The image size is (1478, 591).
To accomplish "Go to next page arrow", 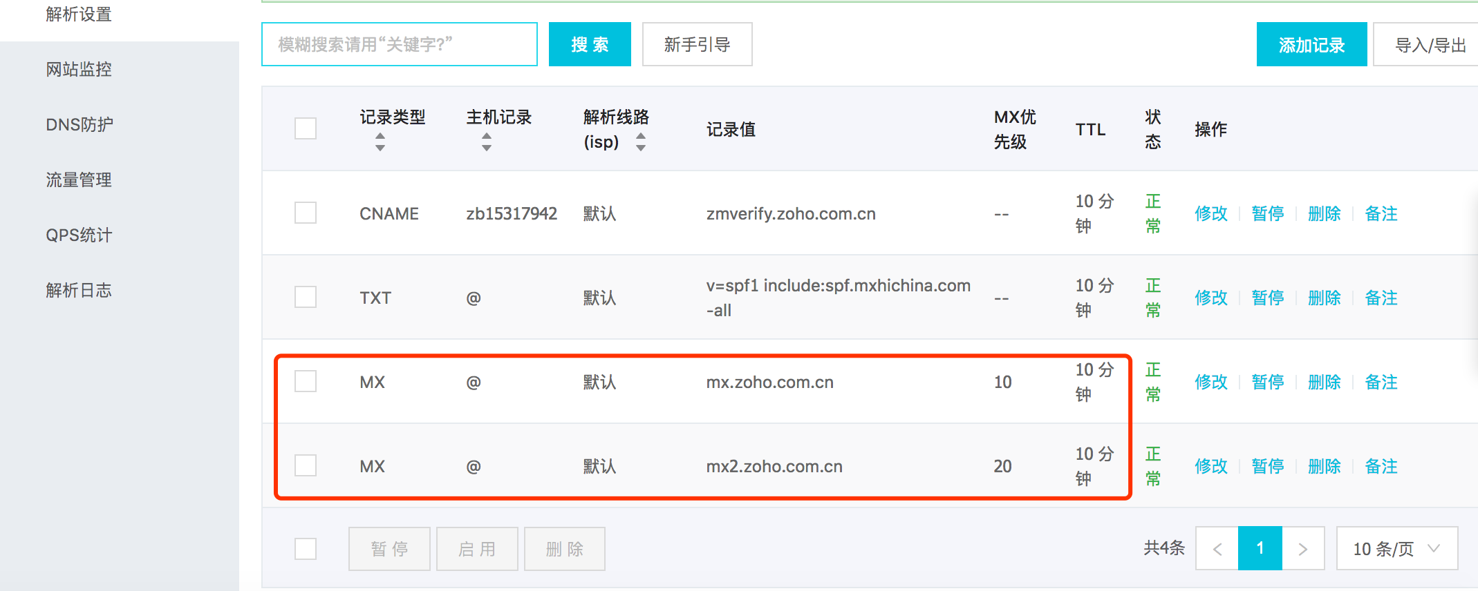I will (x=1303, y=549).
